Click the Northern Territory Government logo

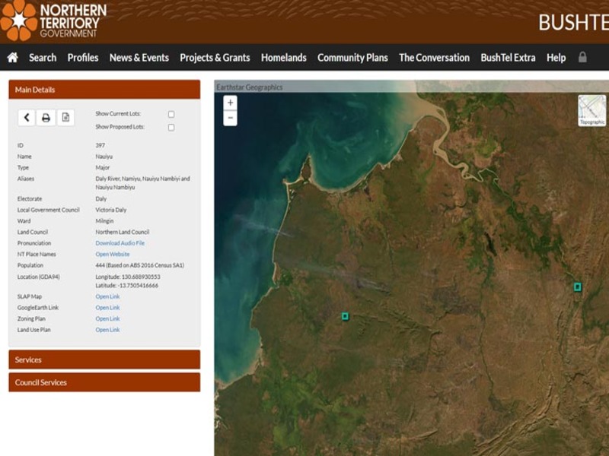click(53, 21)
